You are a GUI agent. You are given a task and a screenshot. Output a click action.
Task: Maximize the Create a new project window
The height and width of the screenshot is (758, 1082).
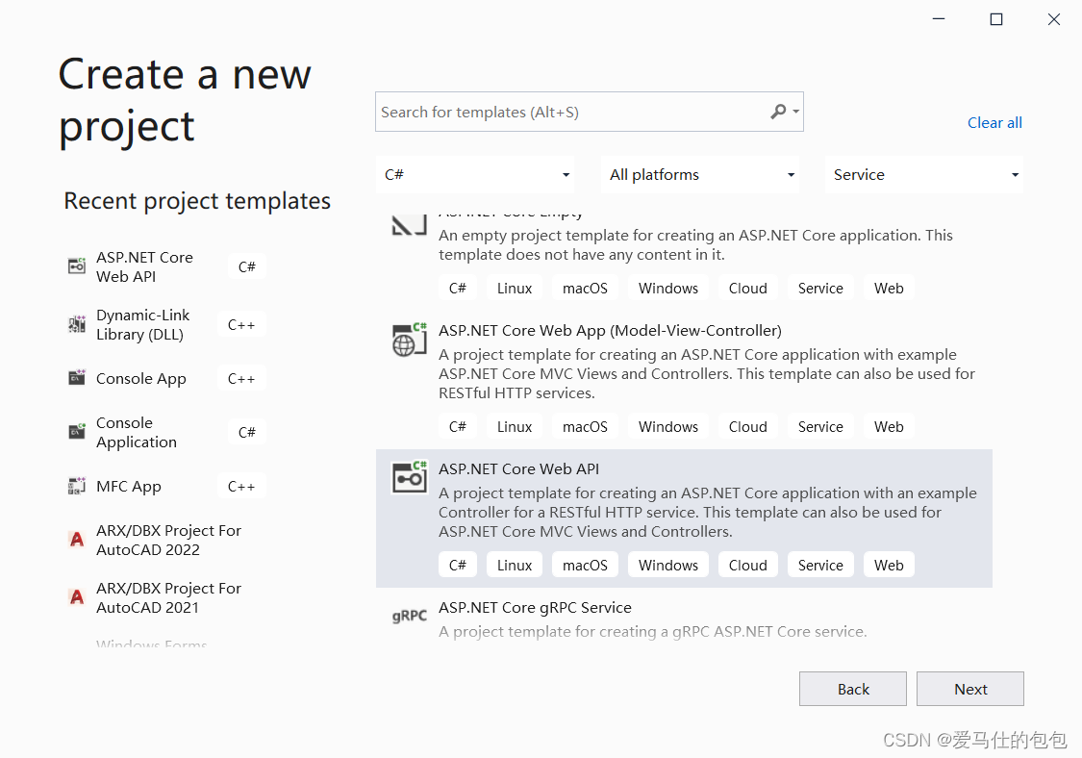tap(995, 19)
